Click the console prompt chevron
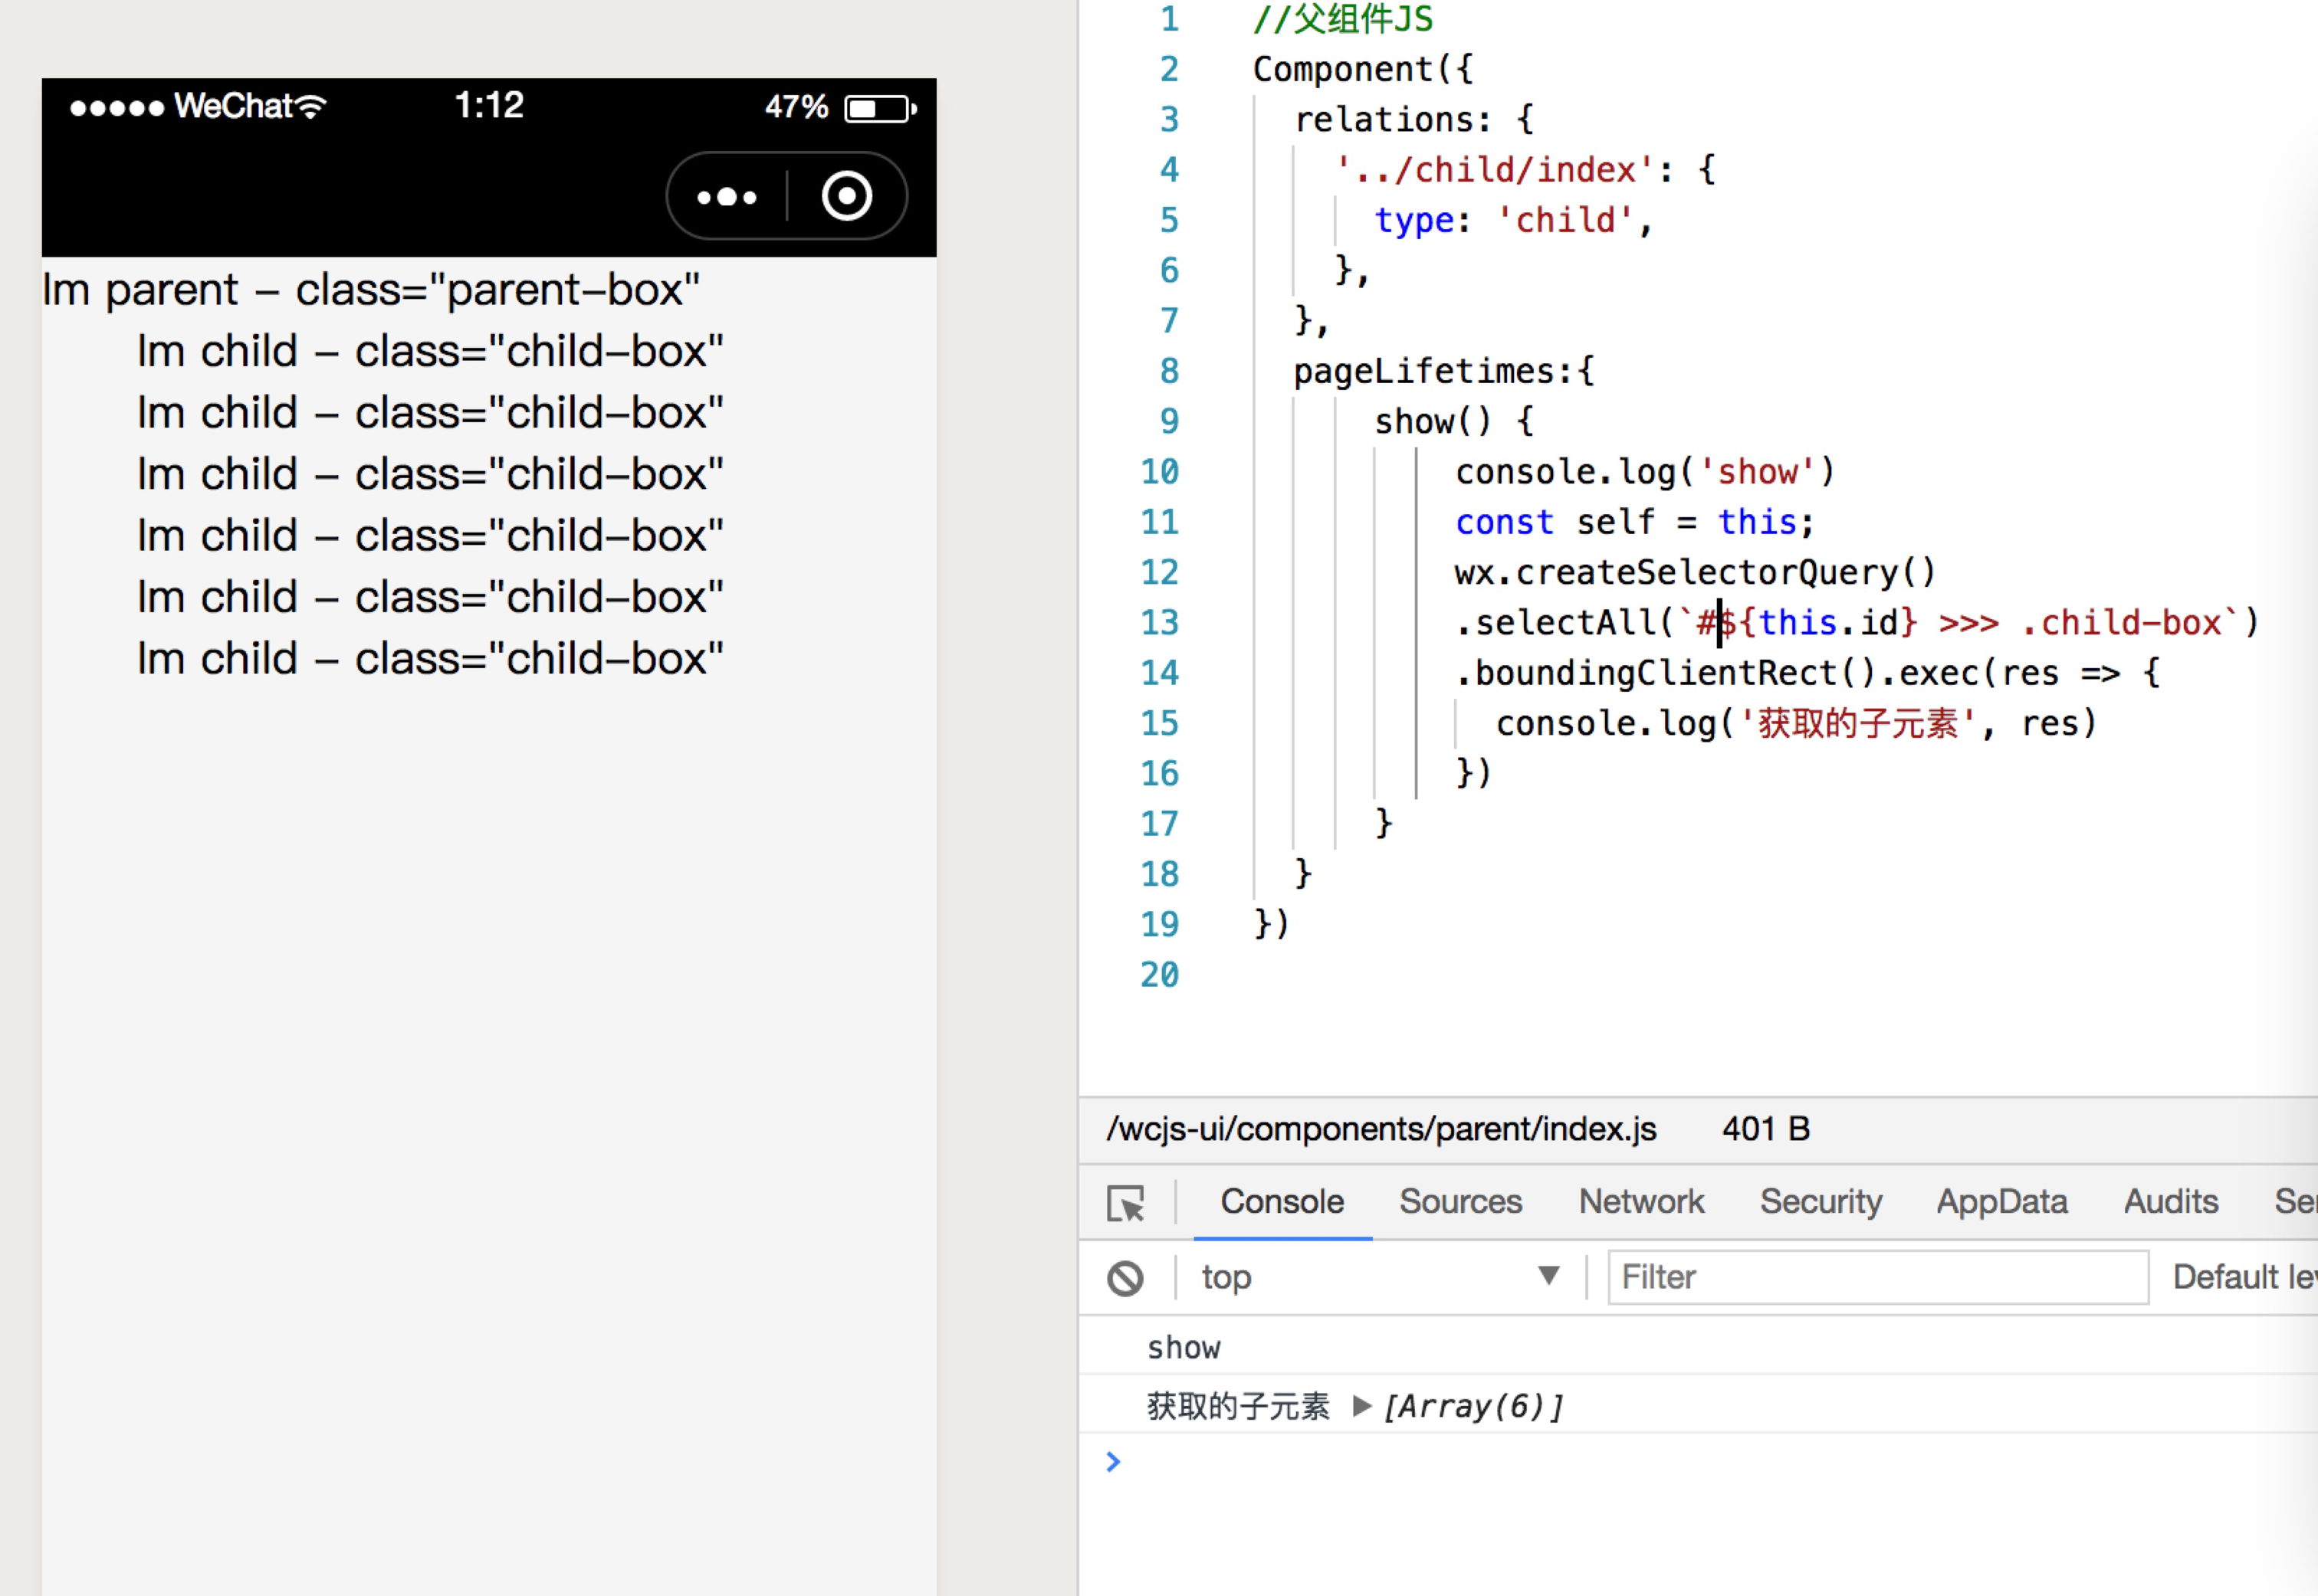Image resolution: width=2318 pixels, height=1596 pixels. (x=1114, y=1462)
